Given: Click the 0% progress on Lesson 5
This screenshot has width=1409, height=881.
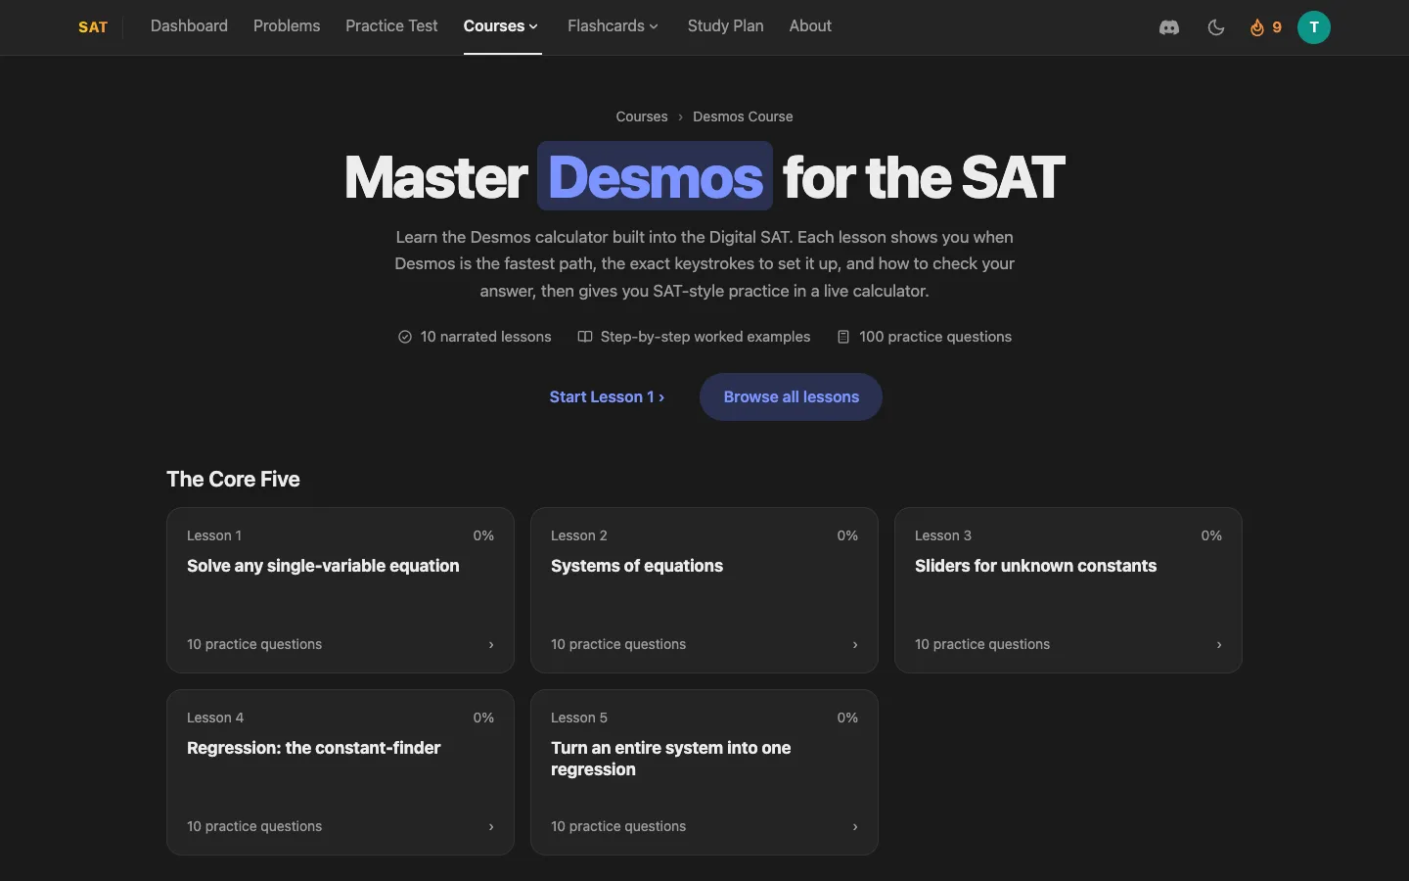Looking at the screenshot, I should coord(847,718).
